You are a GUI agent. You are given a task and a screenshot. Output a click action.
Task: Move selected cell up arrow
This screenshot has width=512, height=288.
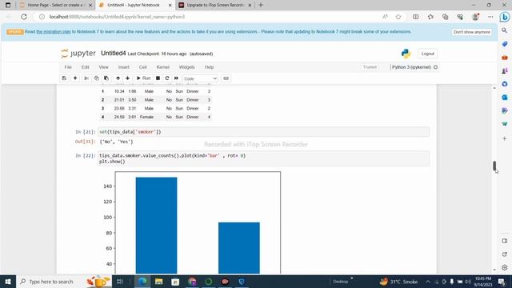(118, 78)
